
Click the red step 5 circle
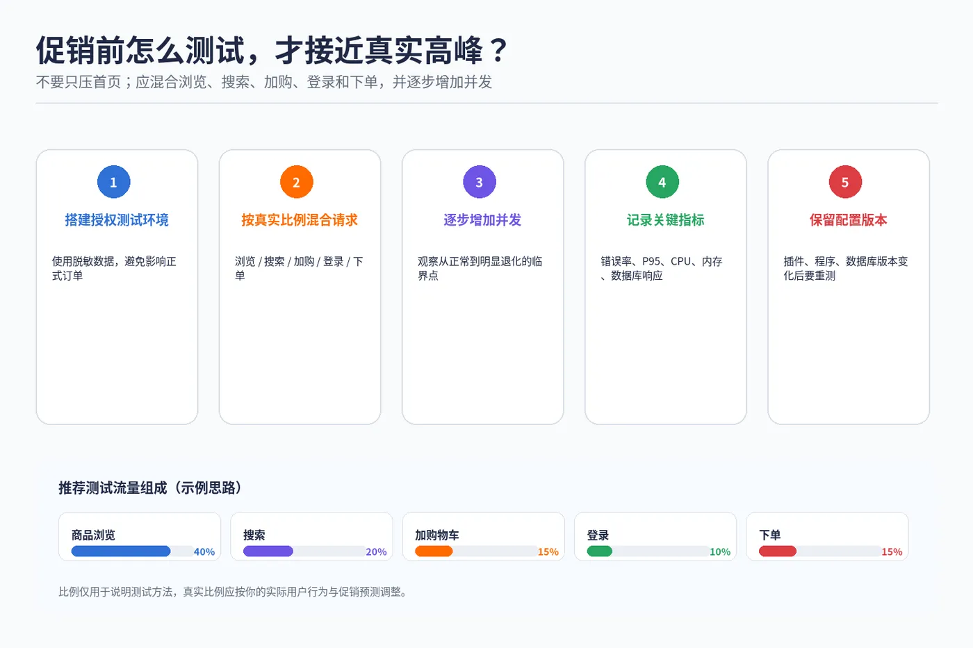tap(845, 182)
